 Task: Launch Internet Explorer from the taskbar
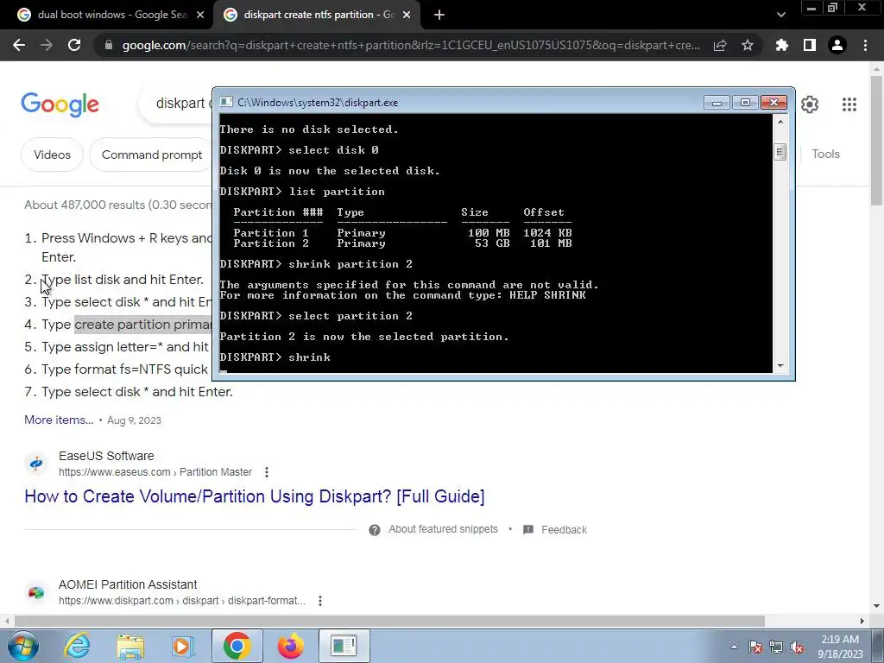coord(77,646)
